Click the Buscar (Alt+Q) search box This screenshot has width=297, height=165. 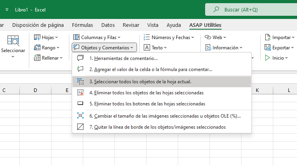[x=251, y=9]
